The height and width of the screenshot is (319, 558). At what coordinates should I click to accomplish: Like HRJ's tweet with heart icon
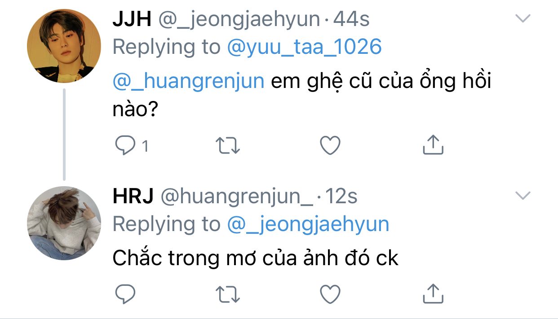[330, 294]
